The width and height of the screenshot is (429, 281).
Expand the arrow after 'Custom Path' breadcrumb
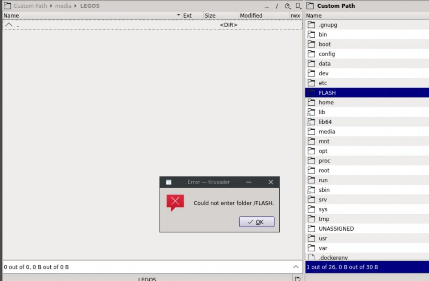coord(51,6)
